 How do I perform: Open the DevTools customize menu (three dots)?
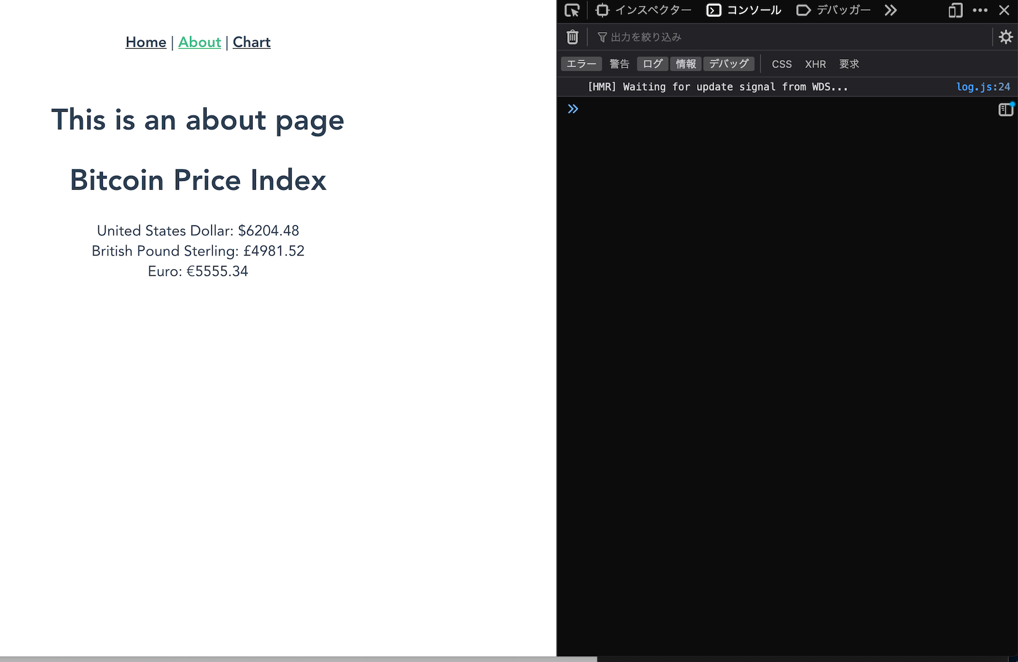[980, 10]
